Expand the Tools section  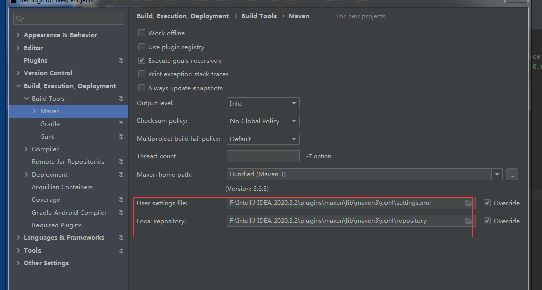pos(18,251)
